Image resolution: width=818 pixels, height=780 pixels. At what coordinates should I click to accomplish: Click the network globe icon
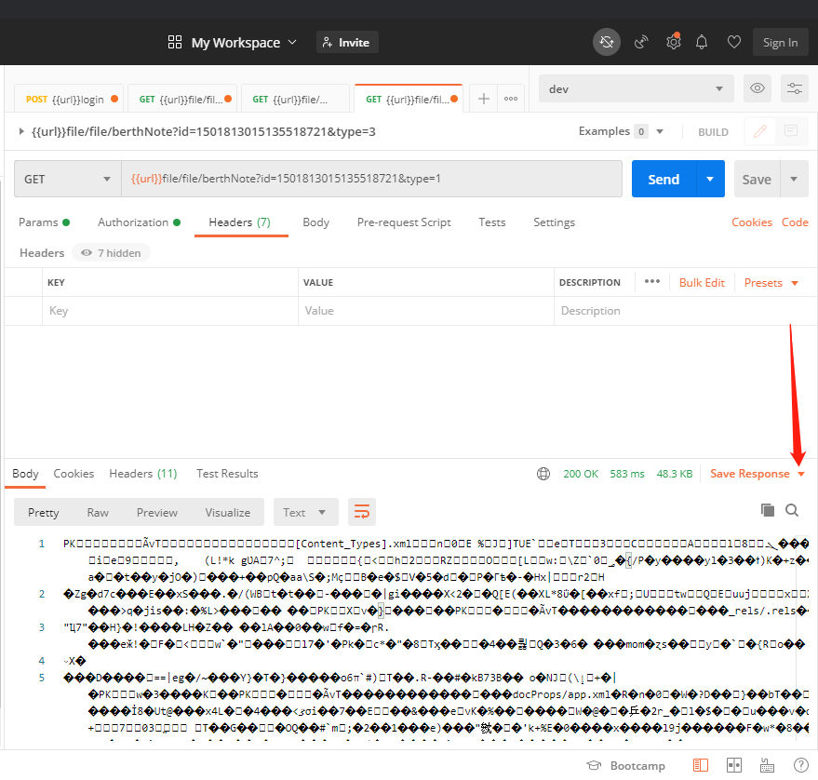coord(543,474)
